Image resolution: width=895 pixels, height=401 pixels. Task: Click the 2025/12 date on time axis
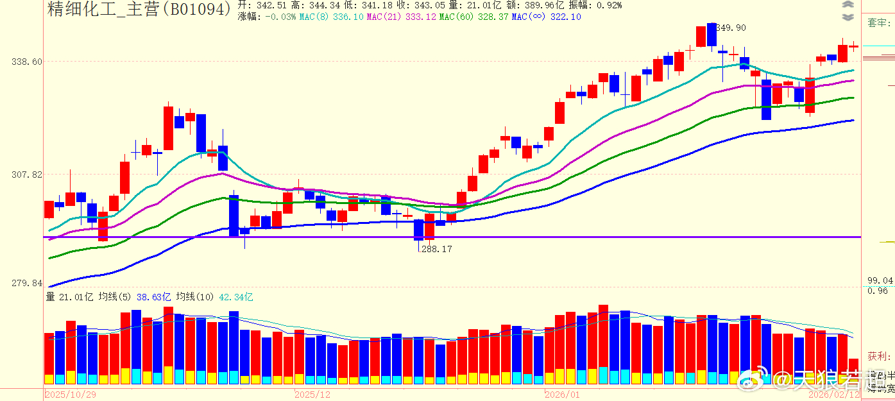click(312, 395)
